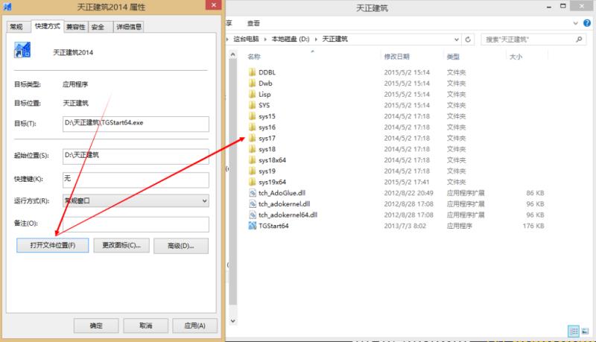
Task: Select the sys18x64 folder icon
Action: (252, 160)
